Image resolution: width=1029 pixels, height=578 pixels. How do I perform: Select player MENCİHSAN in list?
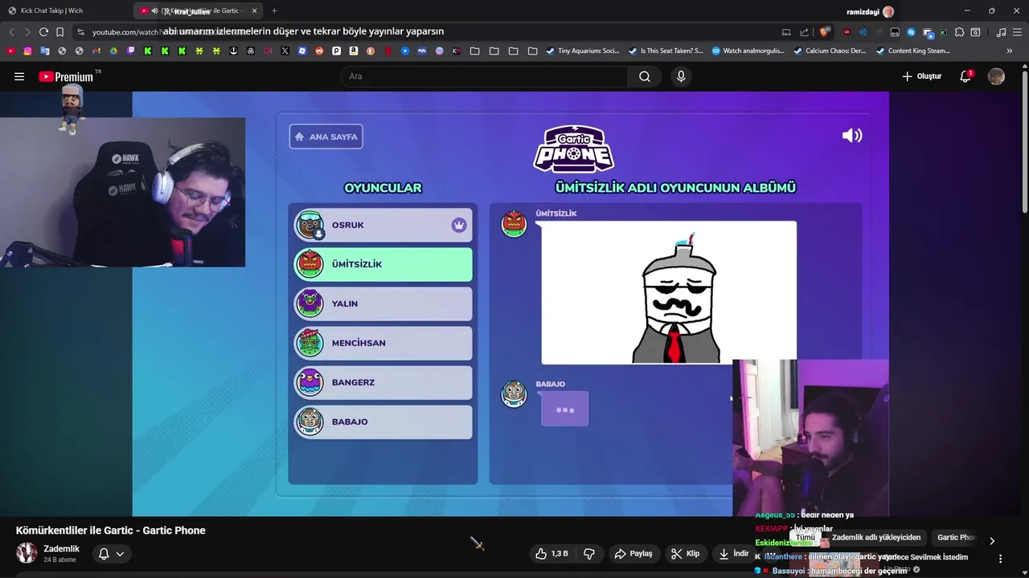point(383,343)
